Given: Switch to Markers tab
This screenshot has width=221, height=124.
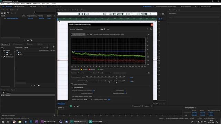Looking at the screenshot, I should coord(30,44).
